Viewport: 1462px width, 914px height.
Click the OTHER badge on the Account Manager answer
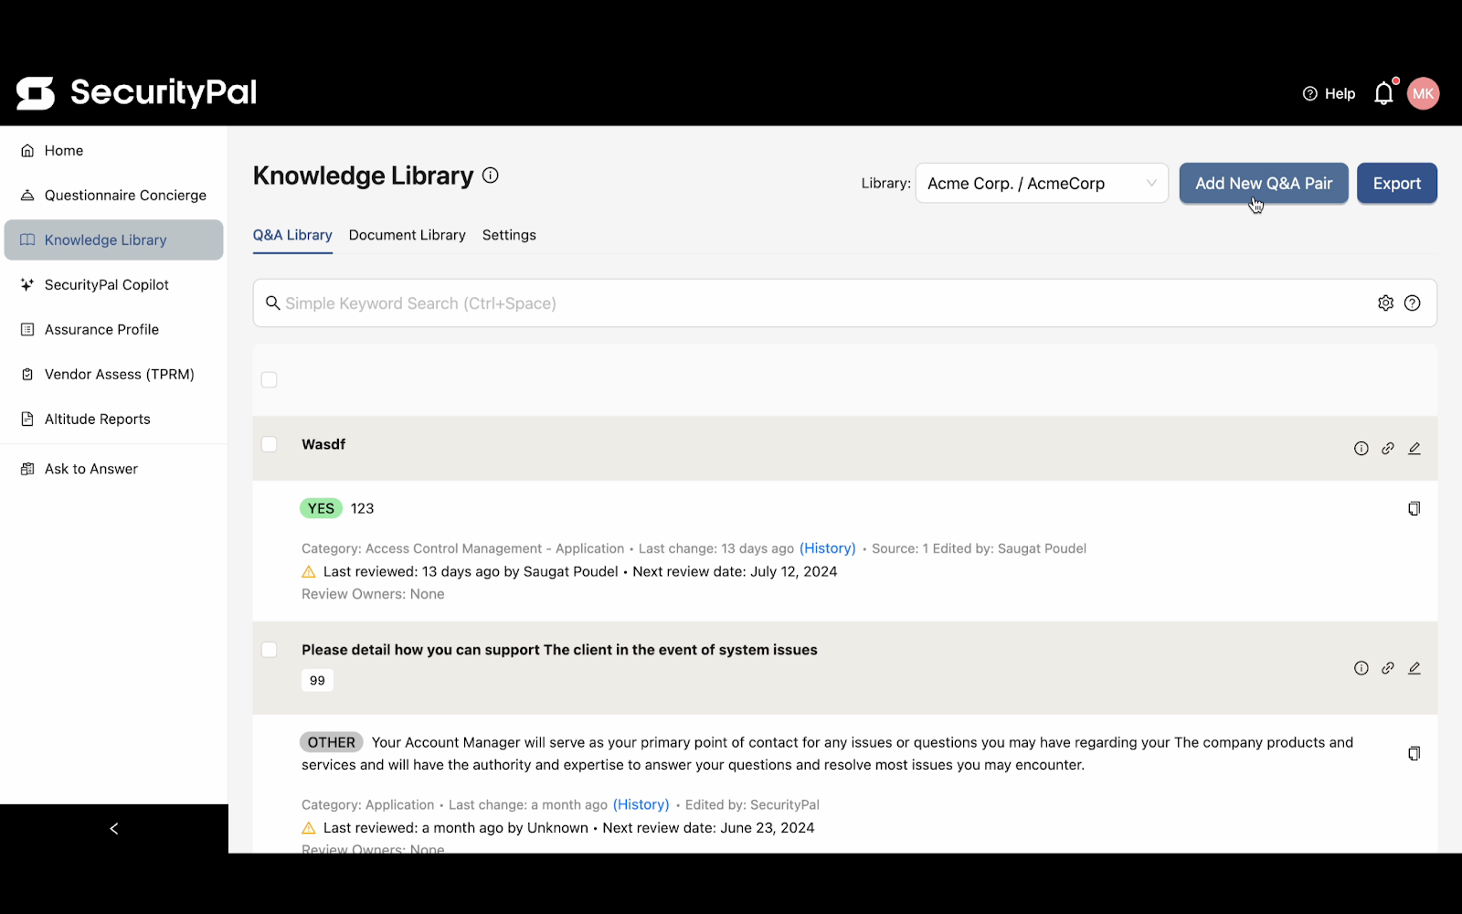331,743
